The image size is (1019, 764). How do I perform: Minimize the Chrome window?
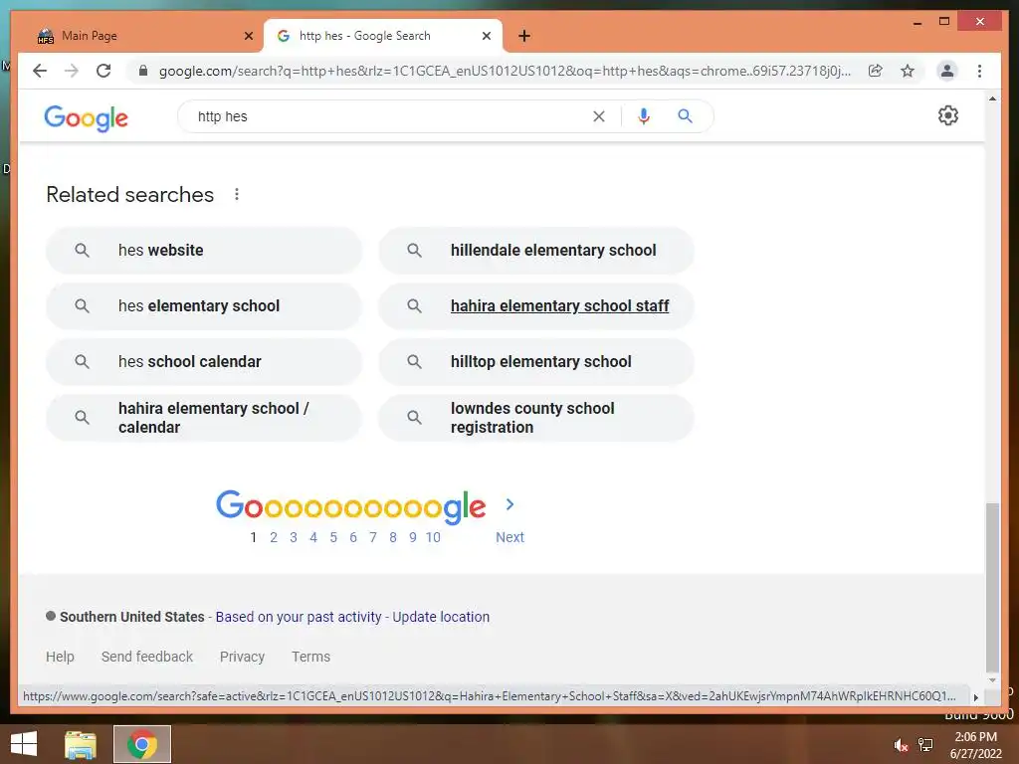point(917,22)
